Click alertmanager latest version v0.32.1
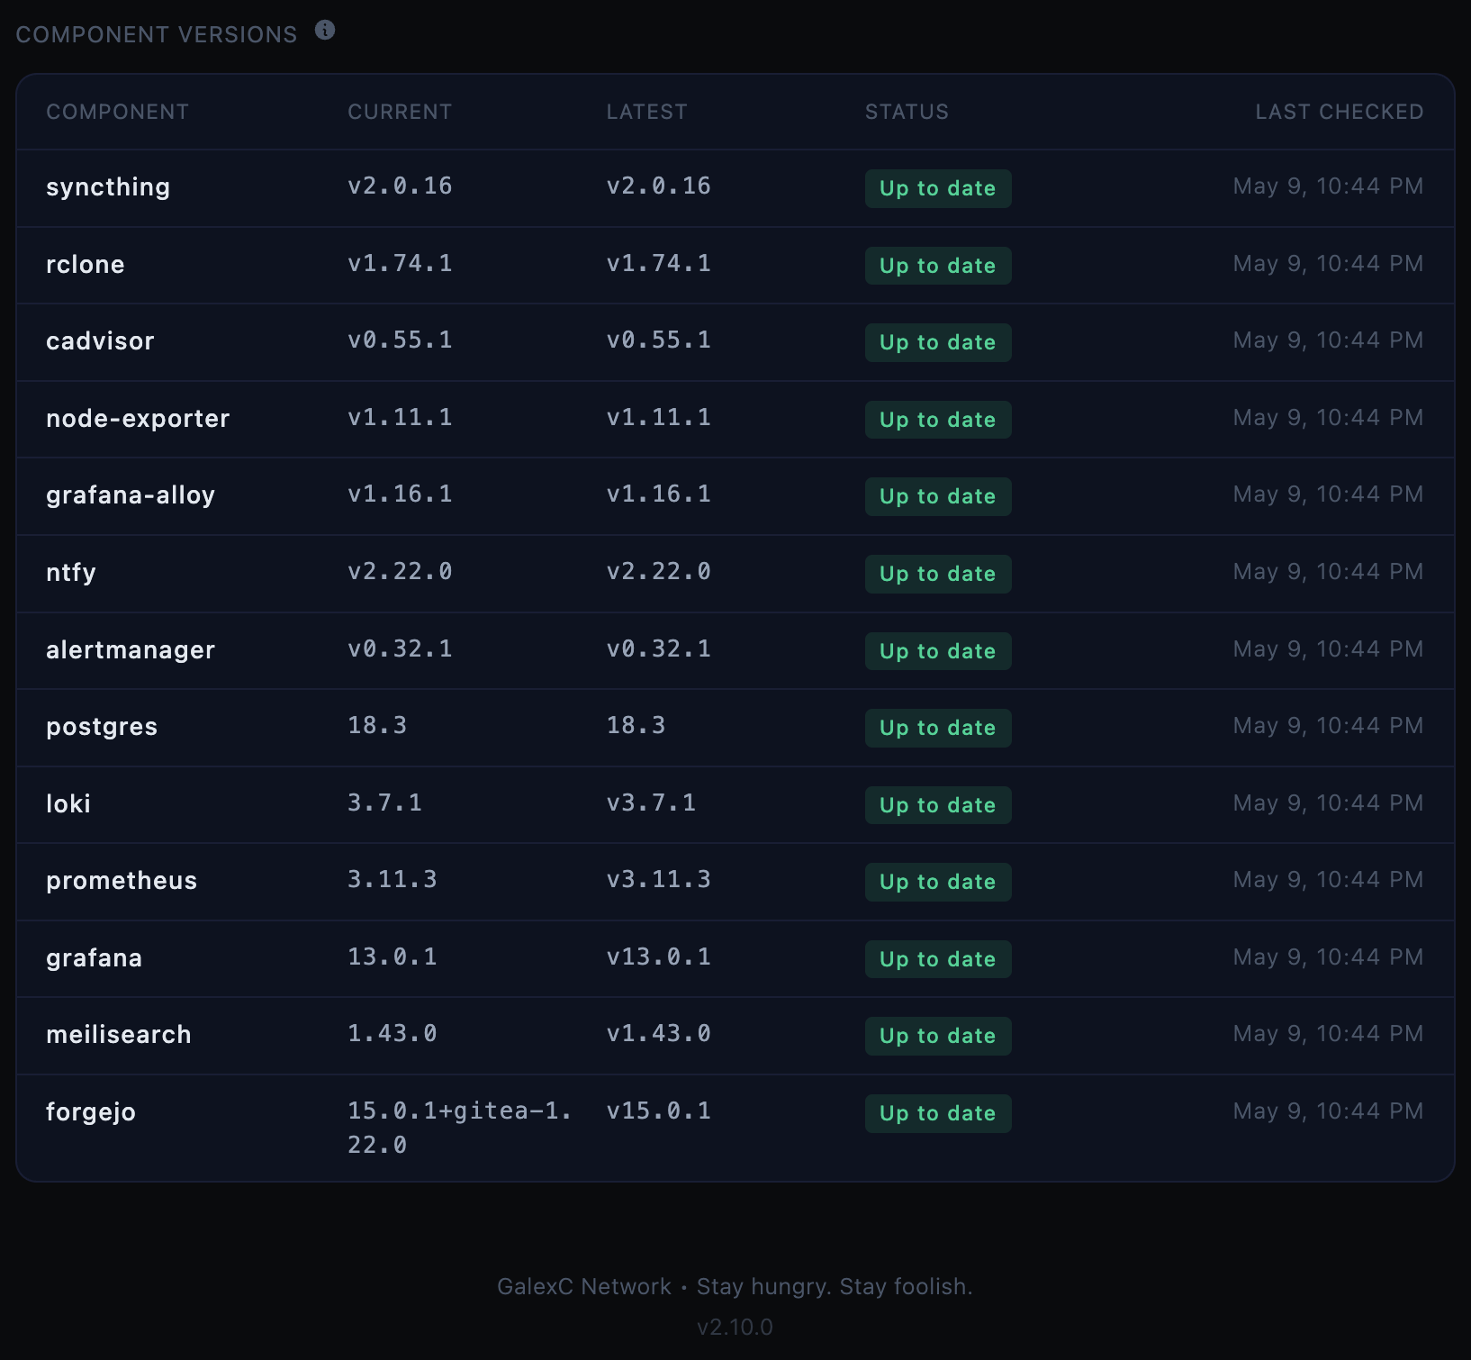The image size is (1471, 1360). (659, 649)
